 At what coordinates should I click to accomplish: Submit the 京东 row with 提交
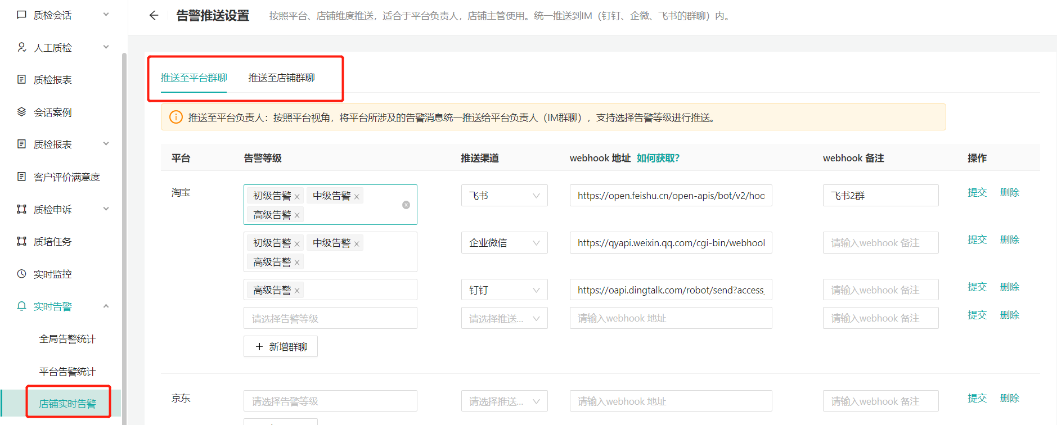click(x=977, y=398)
